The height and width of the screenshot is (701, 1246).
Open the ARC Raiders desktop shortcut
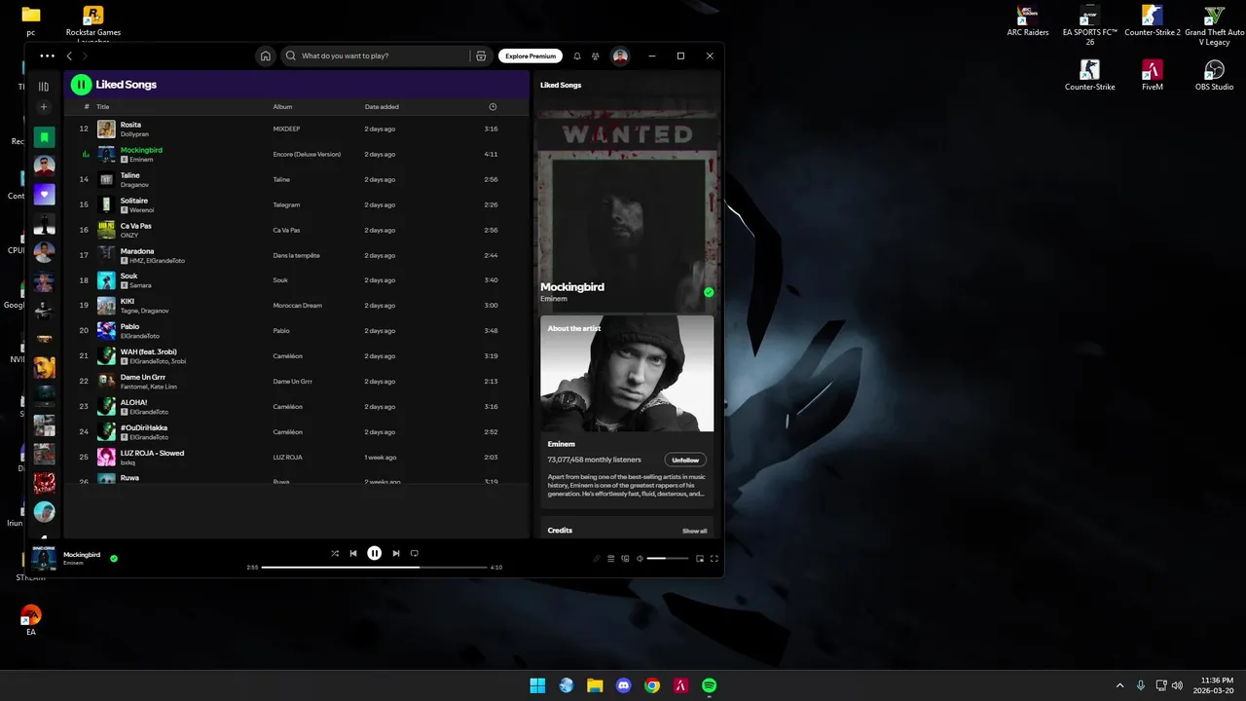[1027, 20]
